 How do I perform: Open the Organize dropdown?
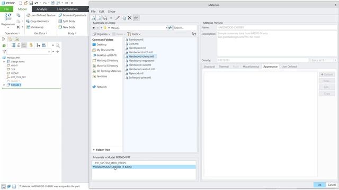[x=101, y=34]
